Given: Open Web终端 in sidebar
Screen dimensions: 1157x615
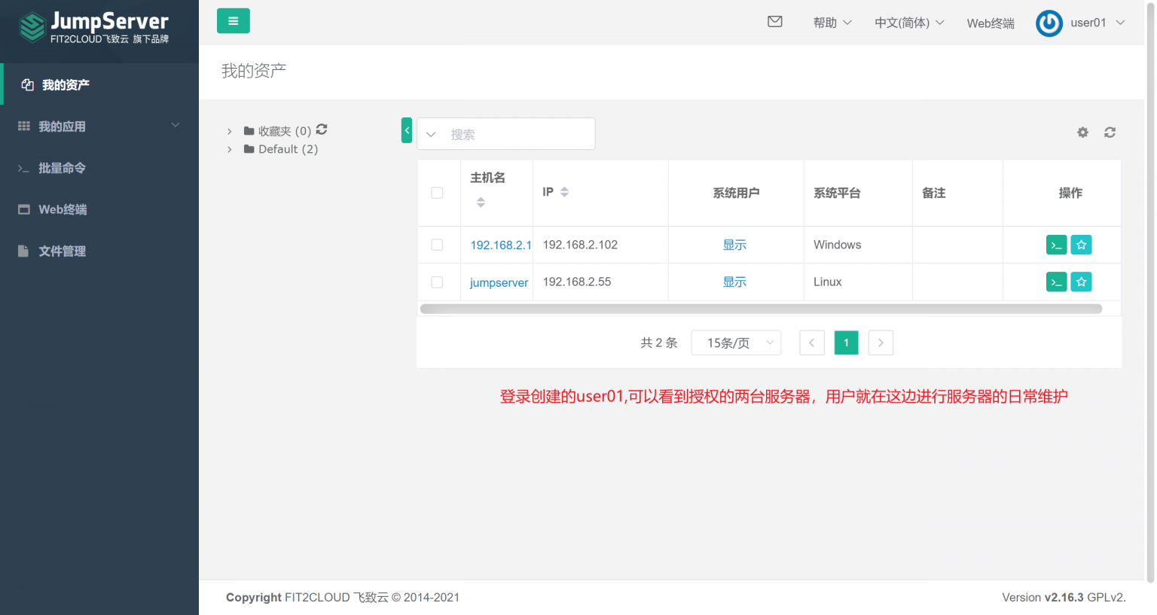Looking at the screenshot, I should pos(99,209).
